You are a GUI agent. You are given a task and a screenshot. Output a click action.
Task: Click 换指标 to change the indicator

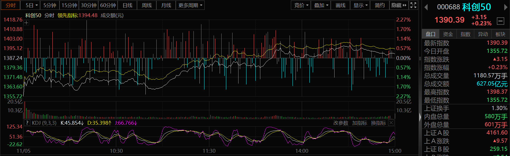378,123
